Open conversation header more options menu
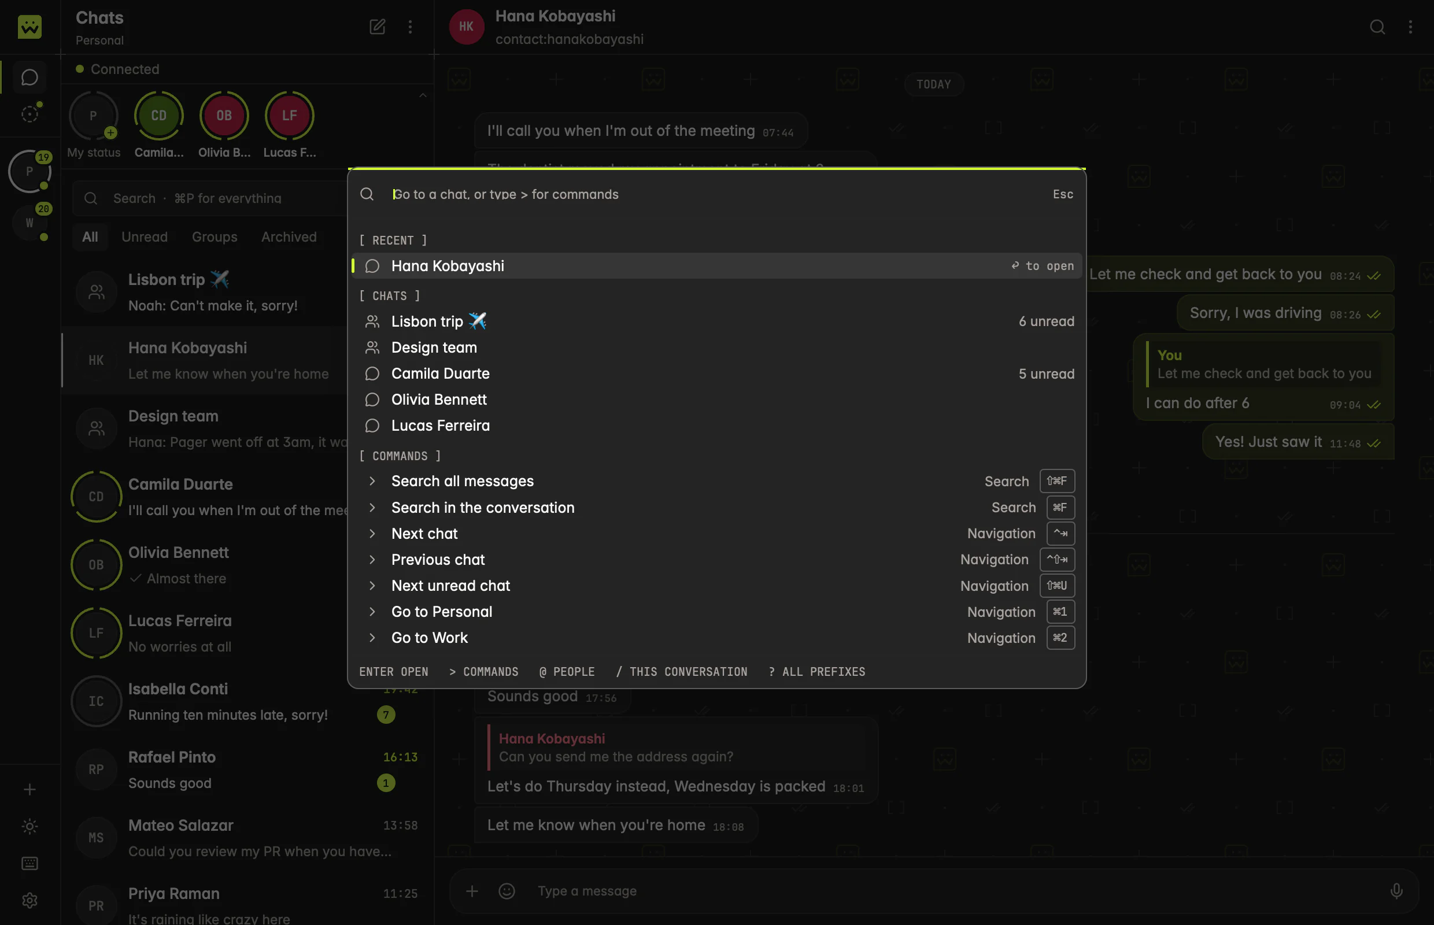The image size is (1434, 925). coord(1410,27)
